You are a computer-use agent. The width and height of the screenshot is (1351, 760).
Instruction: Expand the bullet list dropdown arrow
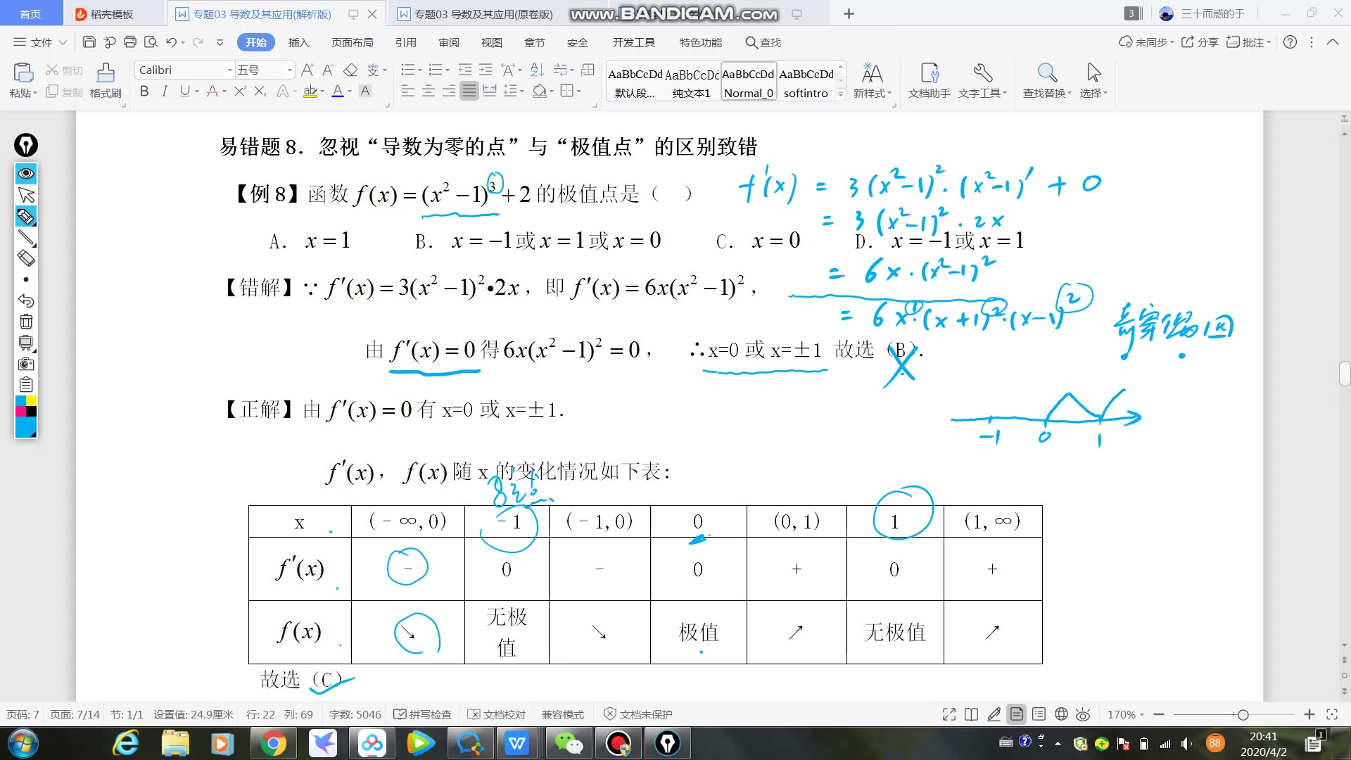[420, 70]
